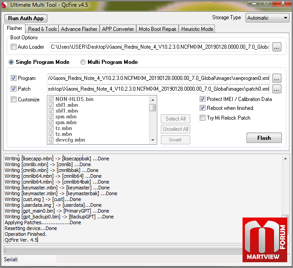
Task: Open the Moto Boot Repair tab
Action: click(157, 29)
